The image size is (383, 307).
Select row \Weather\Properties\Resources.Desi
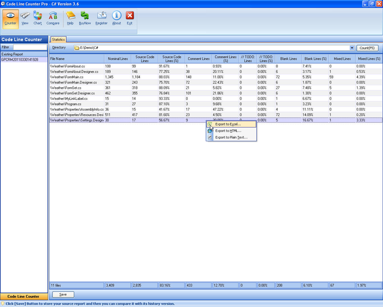click(216, 115)
